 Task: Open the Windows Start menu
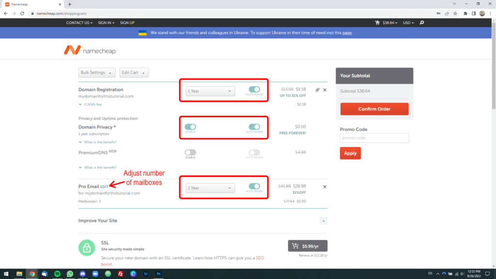[x=6, y=274]
